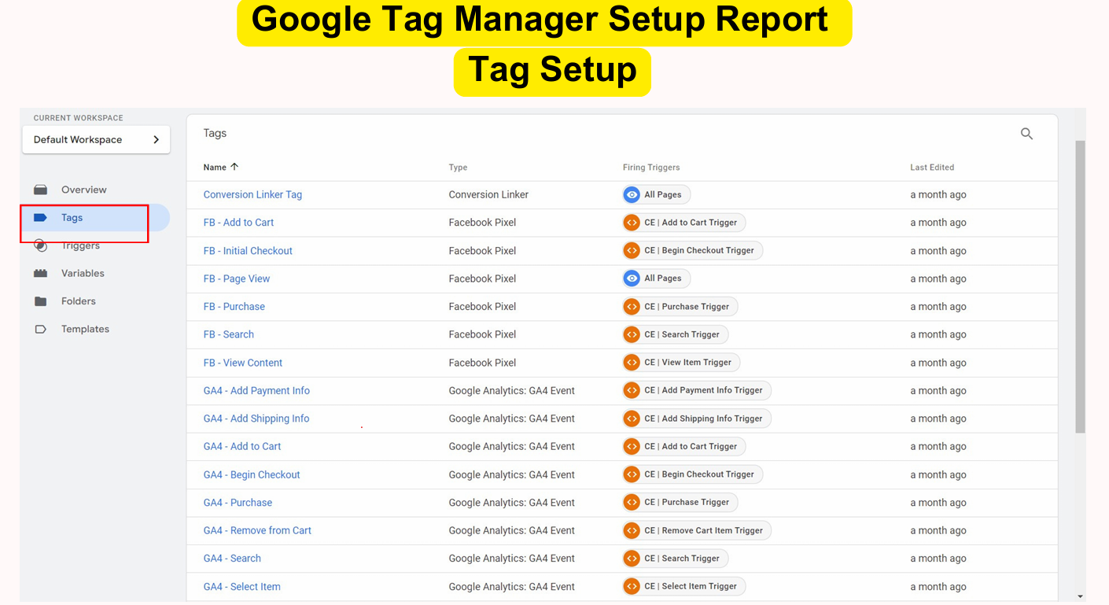Open GA4 - Begin Checkout tag
The height and width of the screenshot is (605, 1109).
point(252,474)
